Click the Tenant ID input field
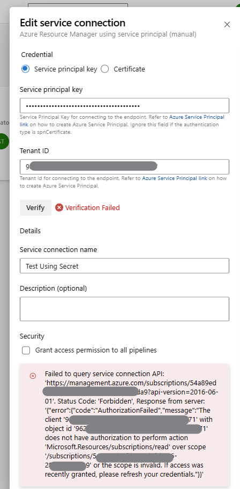 point(124,167)
